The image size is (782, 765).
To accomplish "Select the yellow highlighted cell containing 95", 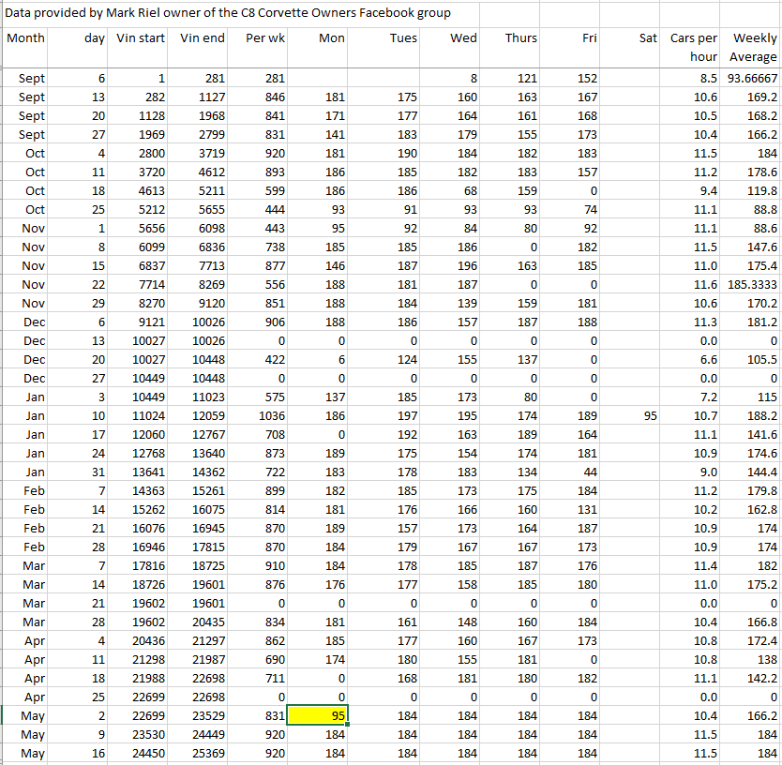I will tap(318, 715).
